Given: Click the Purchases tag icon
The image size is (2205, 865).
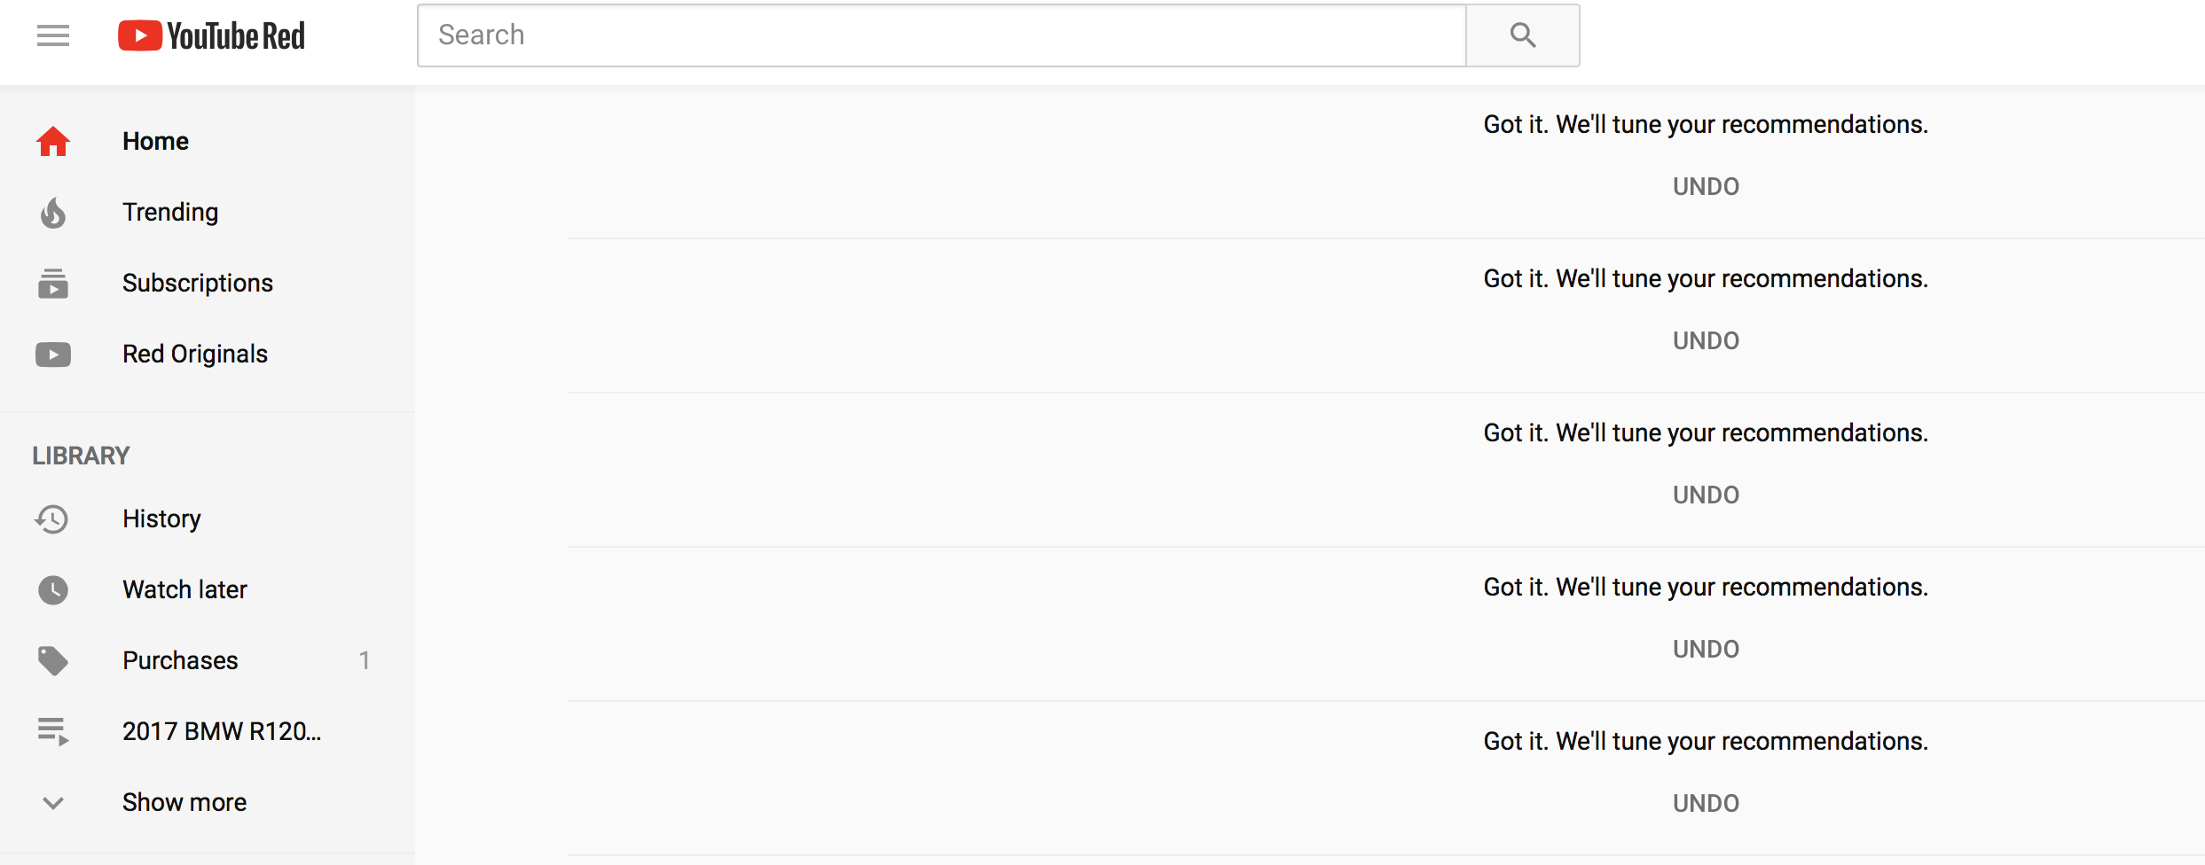Looking at the screenshot, I should pyautogui.click(x=53, y=661).
